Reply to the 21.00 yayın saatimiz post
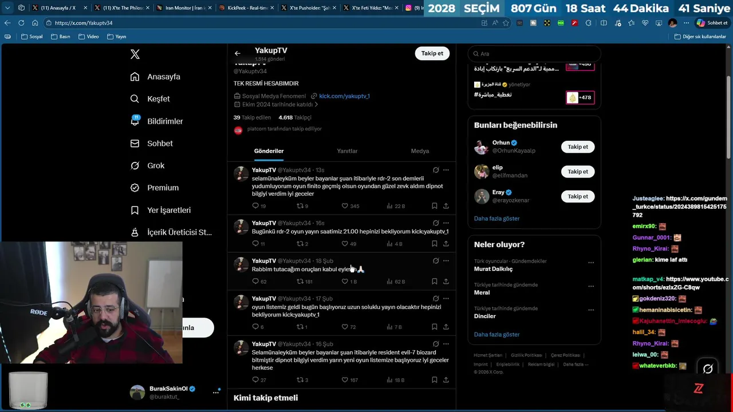Viewport: 733px width, 412px height. (259, 244)
